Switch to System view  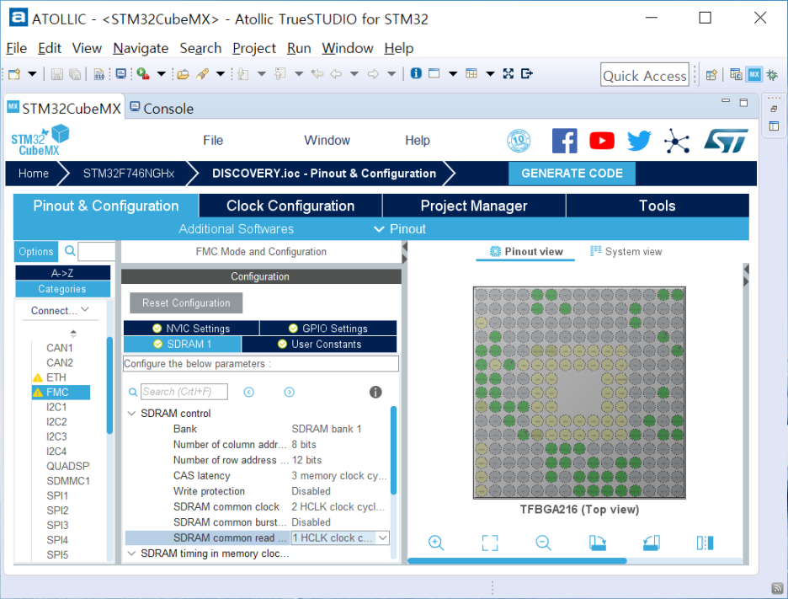pos(626,251)
